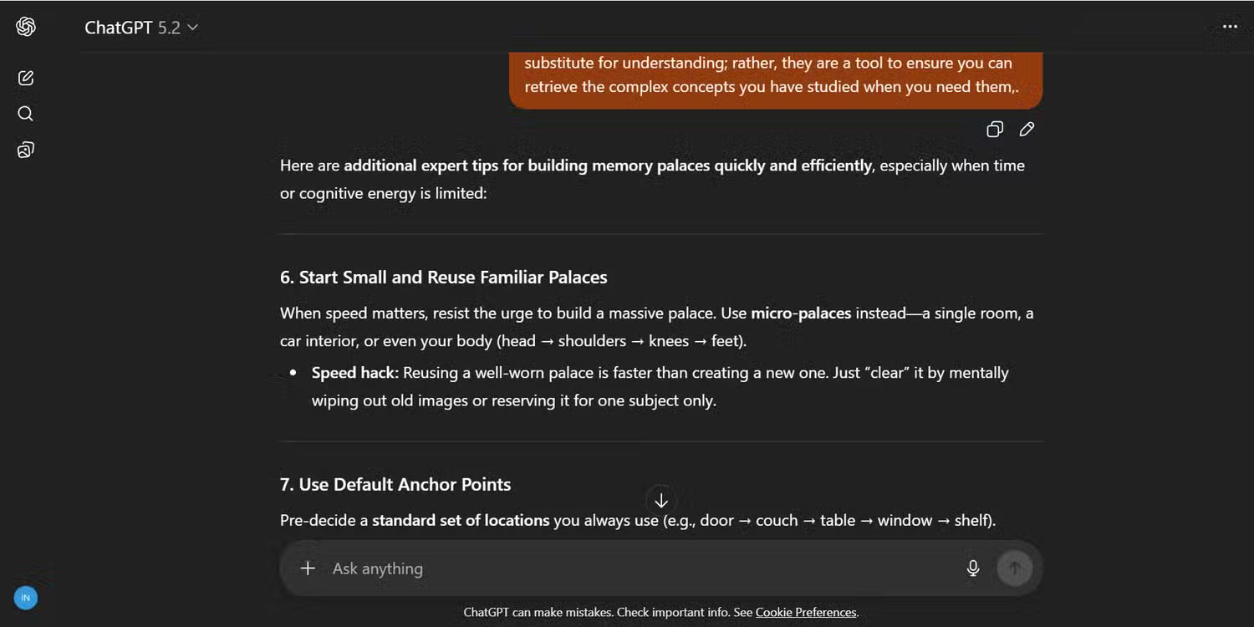1254x627 pixels.
Task: Open the profile menu via the IN avatar
Action: (x=26, y=598)
